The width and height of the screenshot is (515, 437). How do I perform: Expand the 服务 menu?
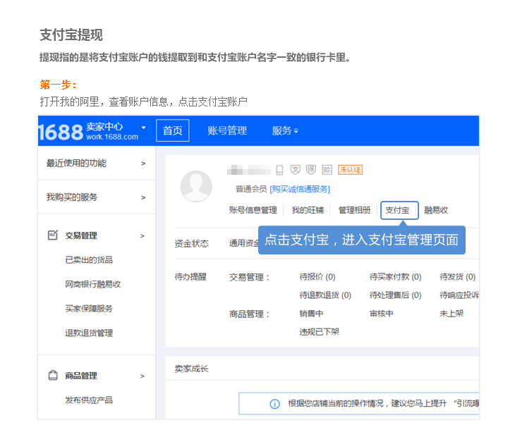coord(285,130)
